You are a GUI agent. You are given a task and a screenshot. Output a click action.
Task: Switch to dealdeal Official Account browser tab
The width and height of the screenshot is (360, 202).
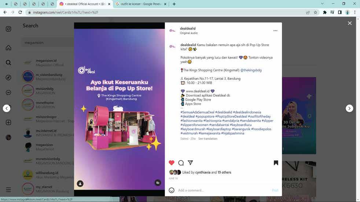[85, 4]
